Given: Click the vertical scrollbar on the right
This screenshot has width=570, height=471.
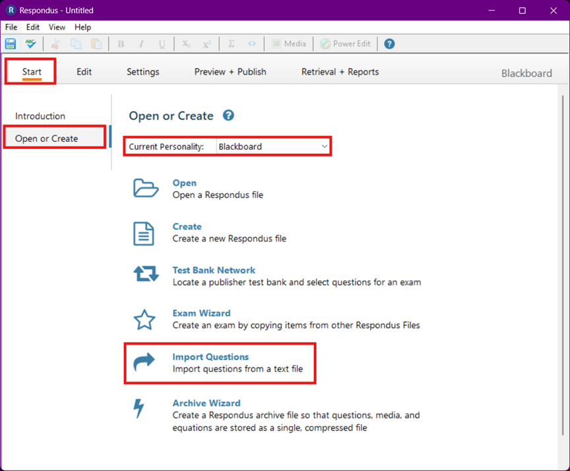Looking at the screenshot, I should [x=563, y=265].
